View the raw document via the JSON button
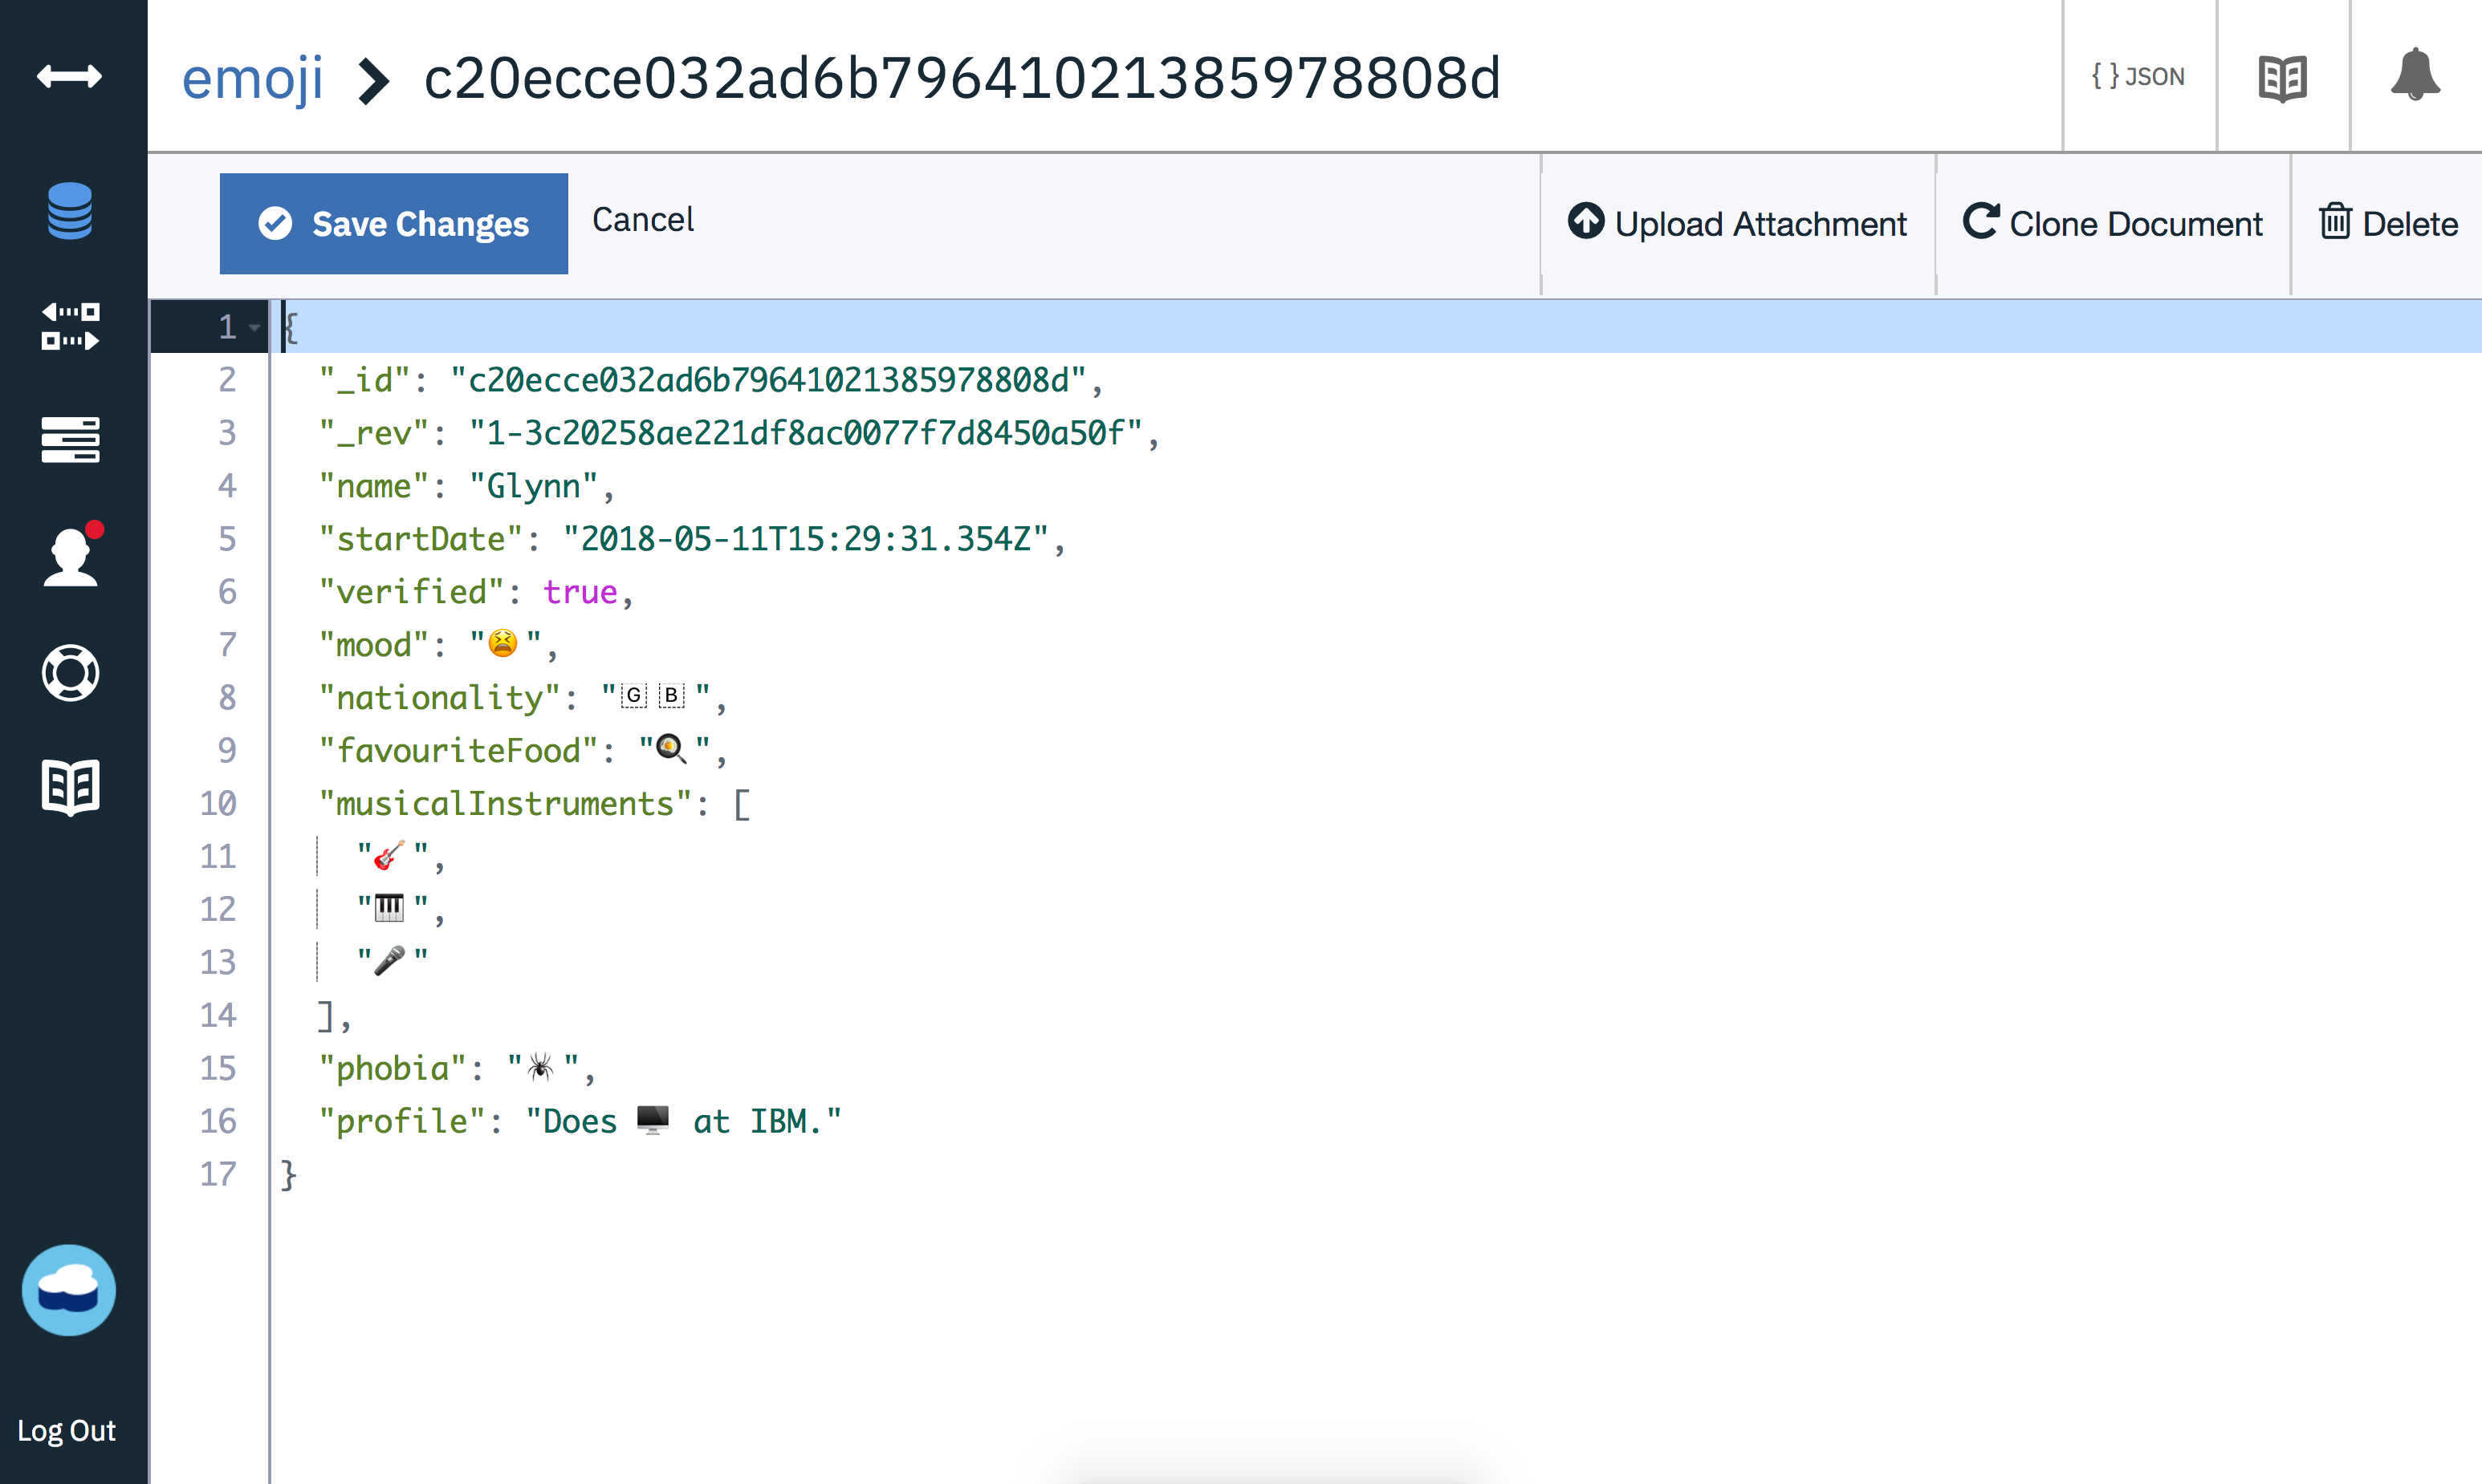This screenshot has width=2482, height=1484. click(x=2139, y=76)
